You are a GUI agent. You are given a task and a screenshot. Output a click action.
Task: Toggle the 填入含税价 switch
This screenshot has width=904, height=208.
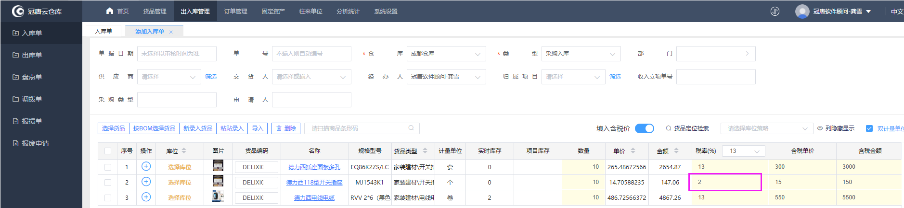(x=645, y=128)
